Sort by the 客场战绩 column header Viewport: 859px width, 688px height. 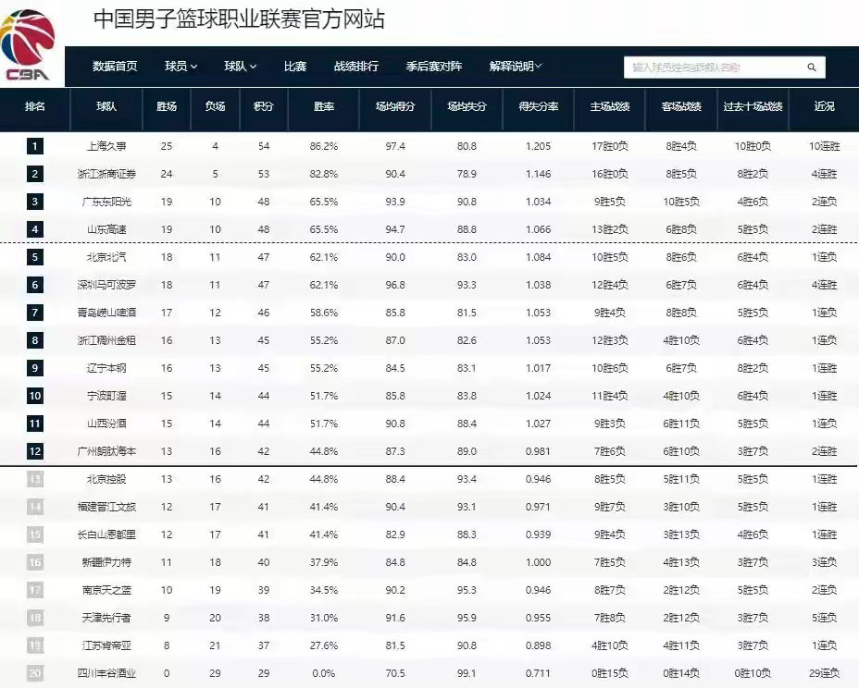point(681,106)
